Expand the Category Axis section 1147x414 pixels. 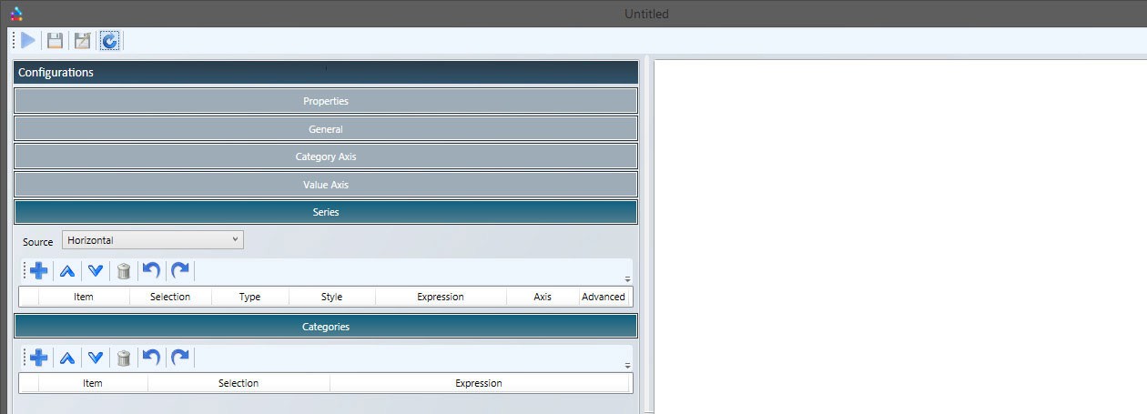coord(325,157)
